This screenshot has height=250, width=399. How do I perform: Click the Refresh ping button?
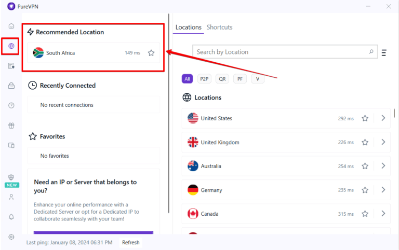tap(131, 242)
